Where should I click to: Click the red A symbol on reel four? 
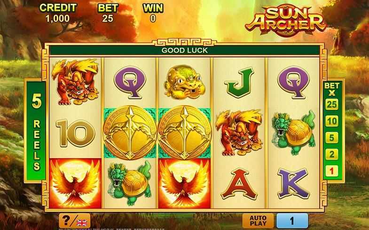click(239, 184)
